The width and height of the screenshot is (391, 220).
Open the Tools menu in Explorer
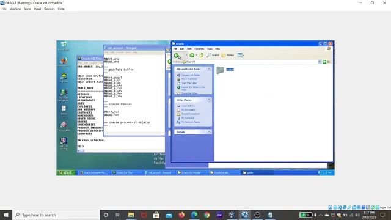coord(210,49)
